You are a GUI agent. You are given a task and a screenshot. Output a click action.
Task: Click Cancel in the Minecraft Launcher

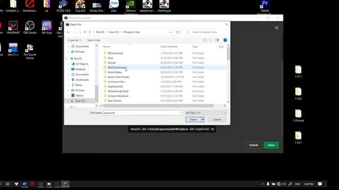coord(253,145)
